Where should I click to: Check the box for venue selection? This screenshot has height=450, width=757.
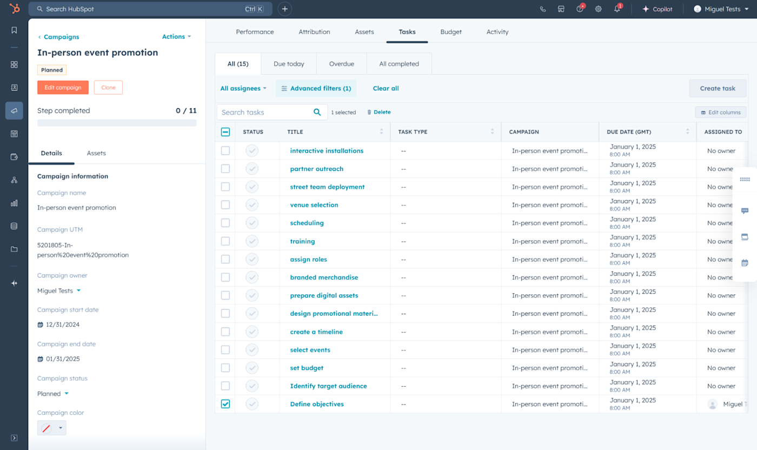pos(225,205)
